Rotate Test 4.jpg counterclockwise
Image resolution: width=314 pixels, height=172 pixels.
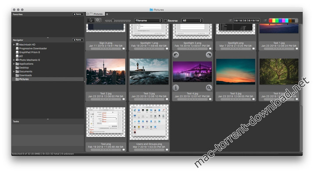pos(176,55)
